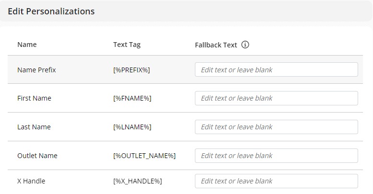Select the [%FNAME%] text tag
373x194 pixels.
tap(132, 98)
